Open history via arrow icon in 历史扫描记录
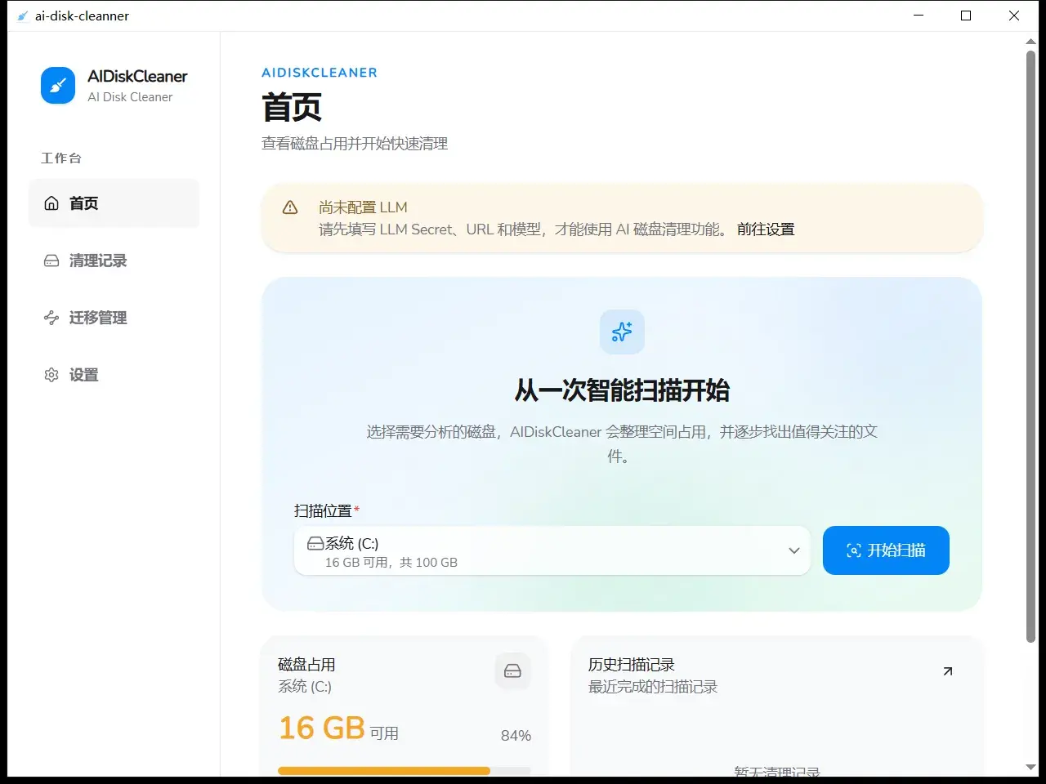The height and width of the screenshot is (784, 1046). [948, 671]
